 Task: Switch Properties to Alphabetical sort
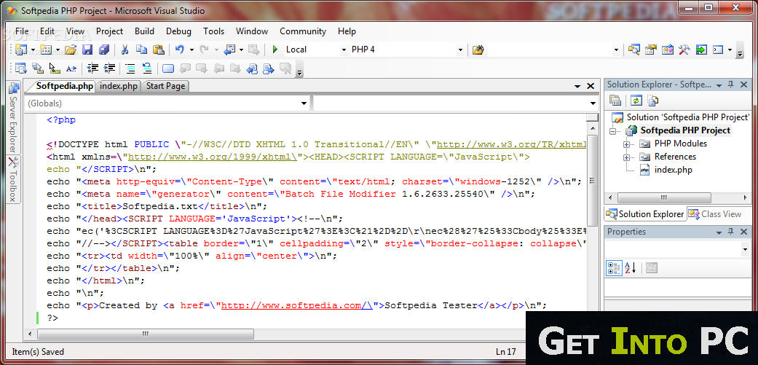pos(631,268)
